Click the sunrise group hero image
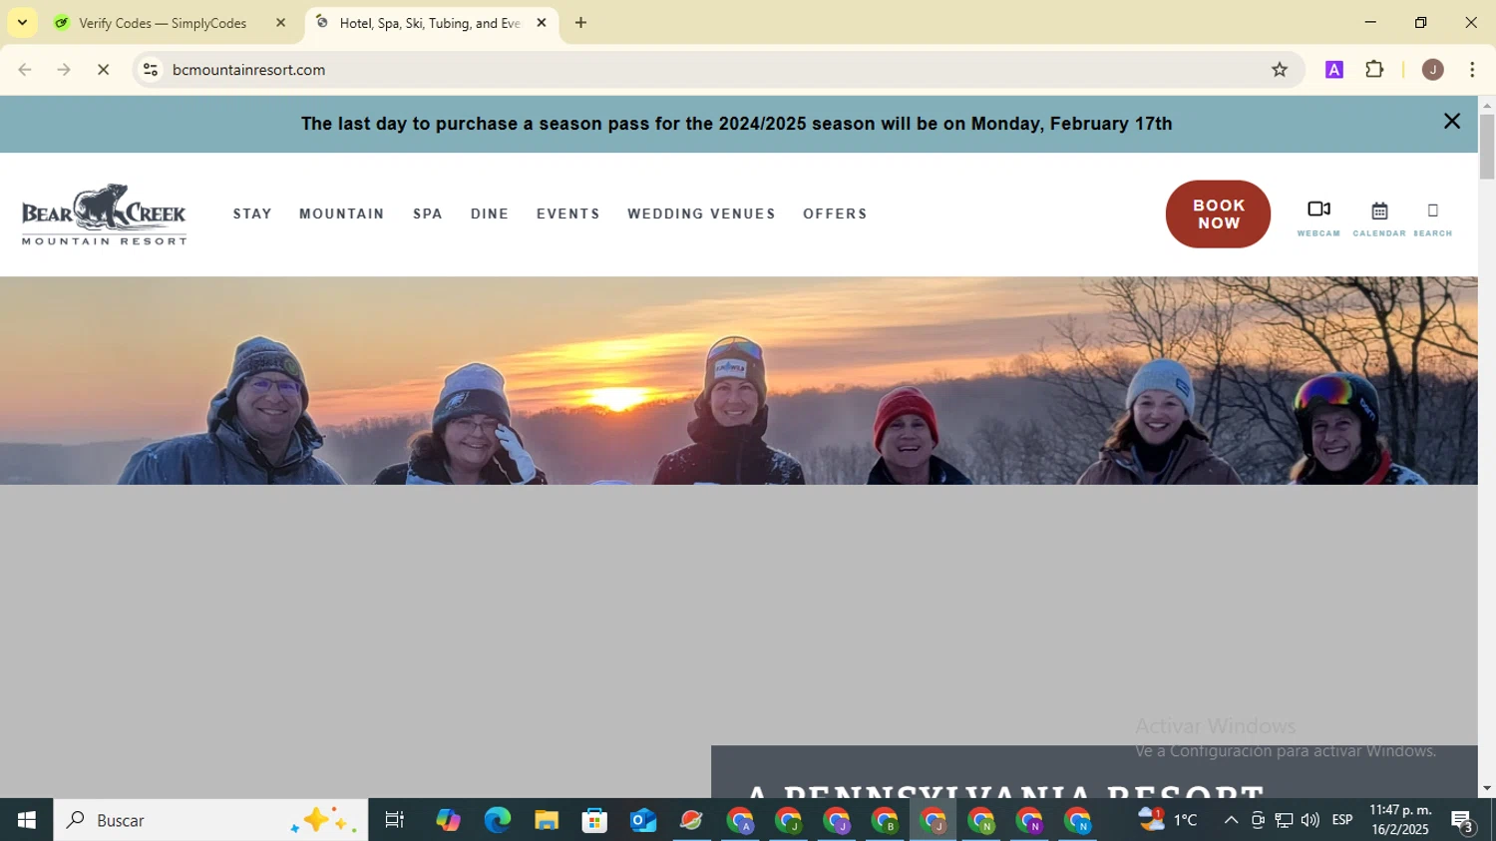 (738, 381)
